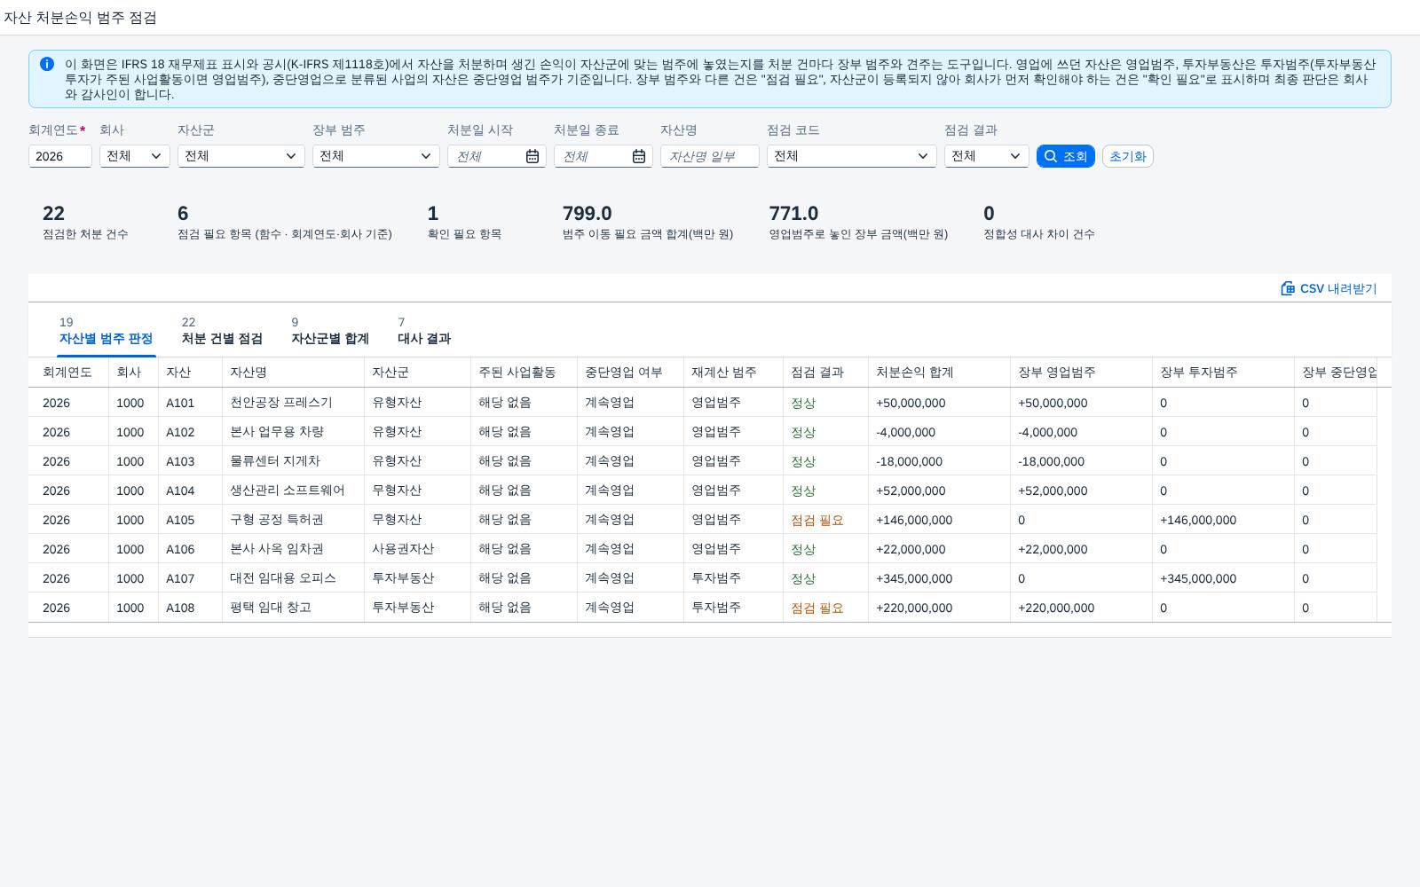Expand the 회사 dropdown

(134, 156)
